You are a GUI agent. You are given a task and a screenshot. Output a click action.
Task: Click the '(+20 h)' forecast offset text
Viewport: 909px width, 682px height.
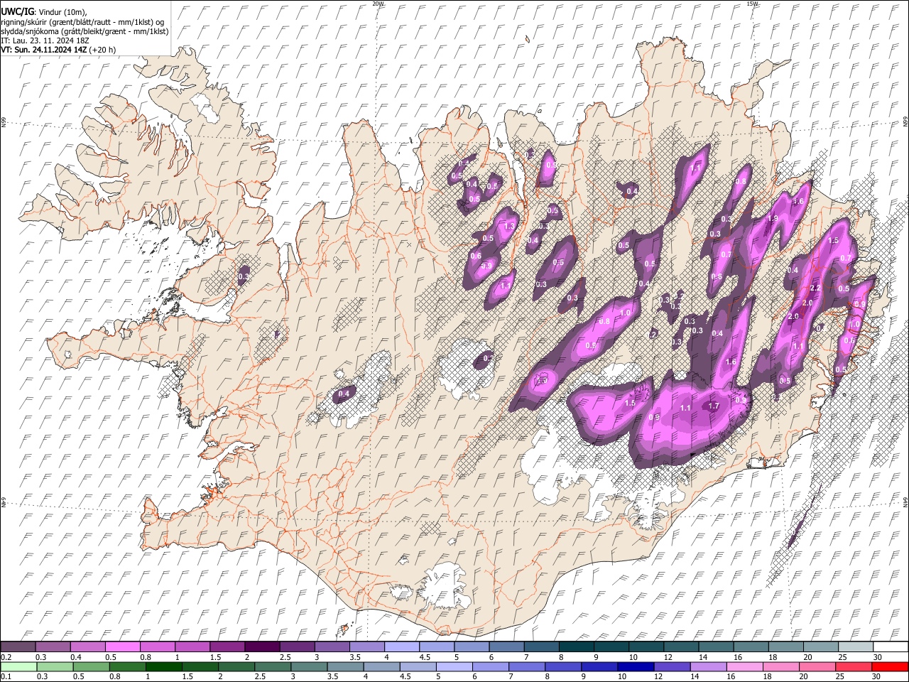click(103, 50)
